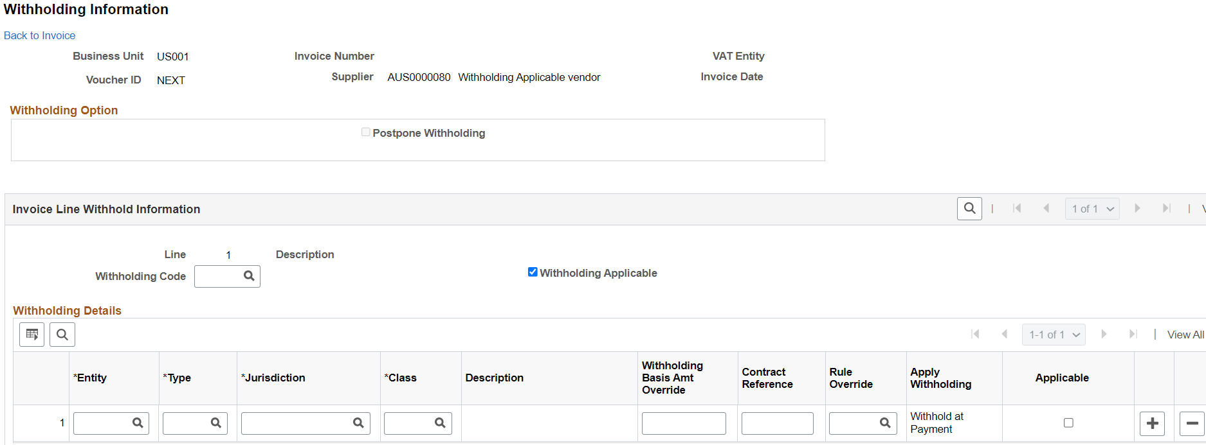Click the Contract Reference input field
This screenshot has width=1206, height=445.
[777, 423]
